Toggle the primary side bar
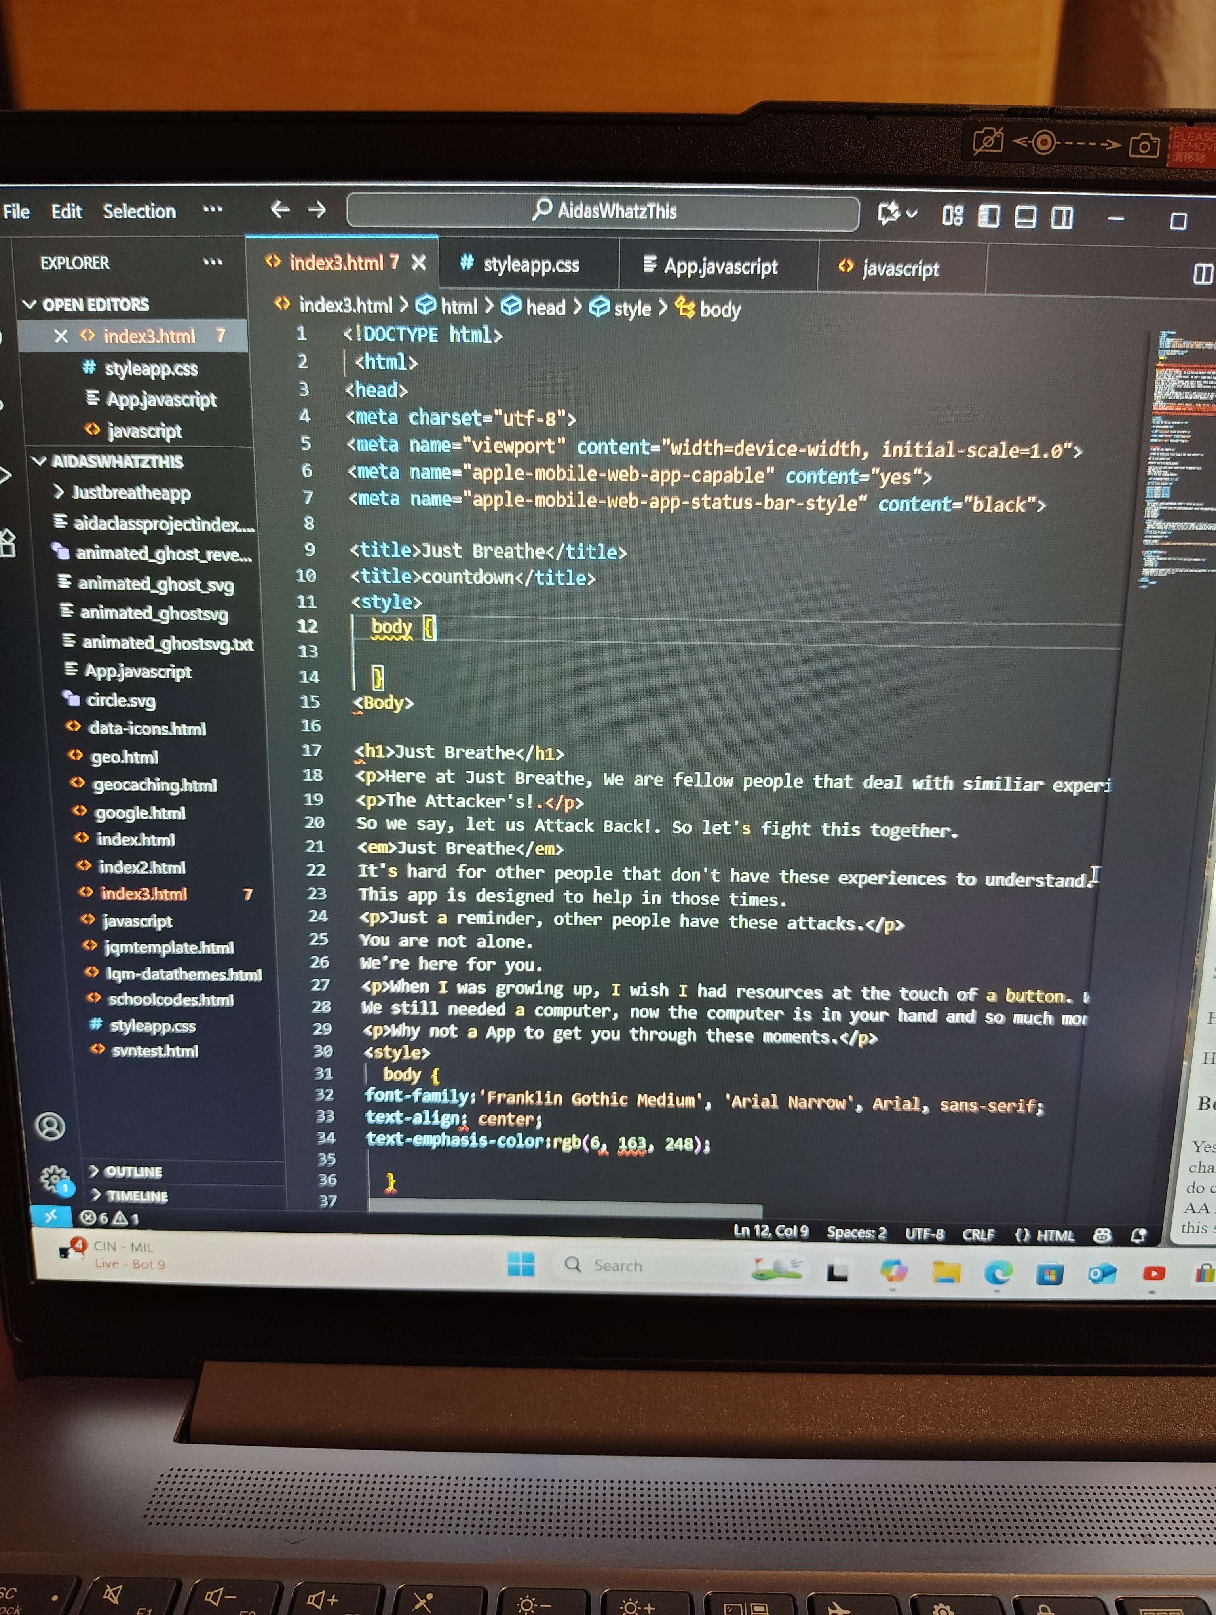 tap(988, 216)
